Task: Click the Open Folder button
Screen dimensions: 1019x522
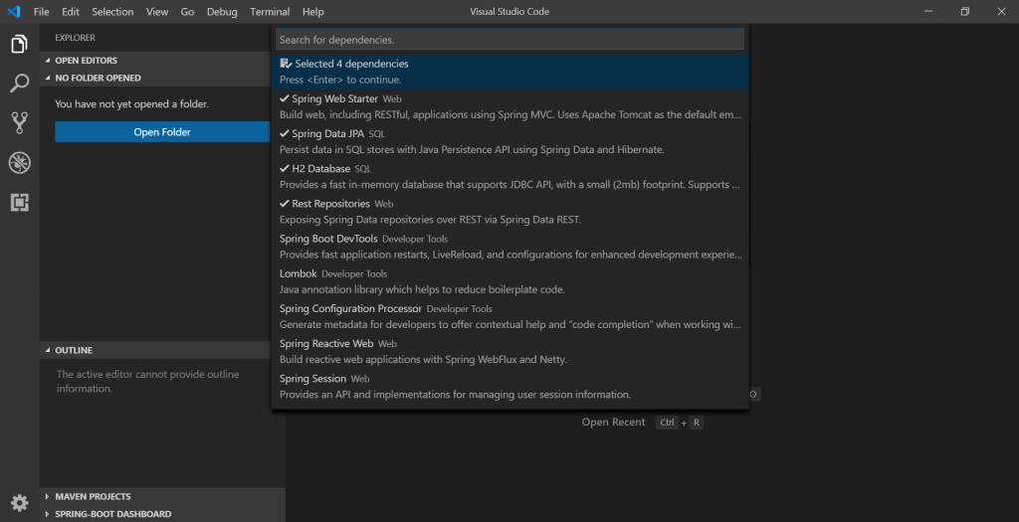Action: (x=162, y=132)
